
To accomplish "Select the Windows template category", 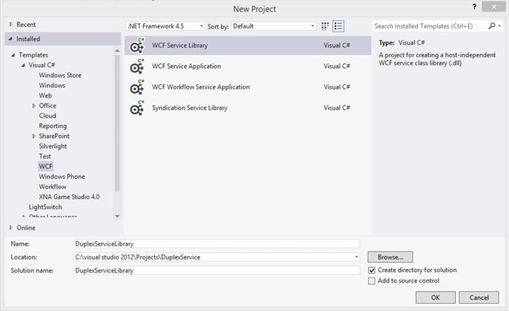I will (x=52, y=85).
